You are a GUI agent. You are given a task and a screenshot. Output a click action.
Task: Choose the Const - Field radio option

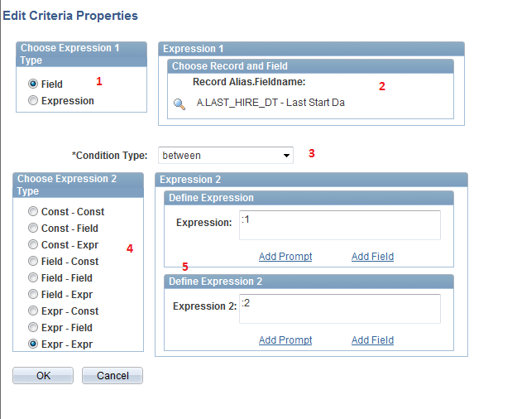[33, 229]
